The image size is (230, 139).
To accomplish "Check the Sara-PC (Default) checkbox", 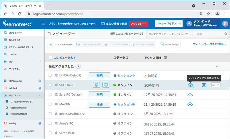I will click(50, 94).
